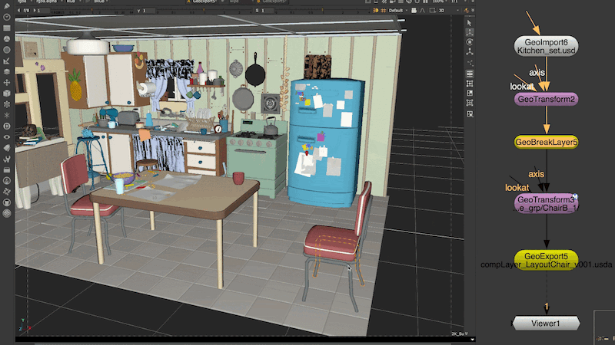Select the Viewer1 node

546,324
